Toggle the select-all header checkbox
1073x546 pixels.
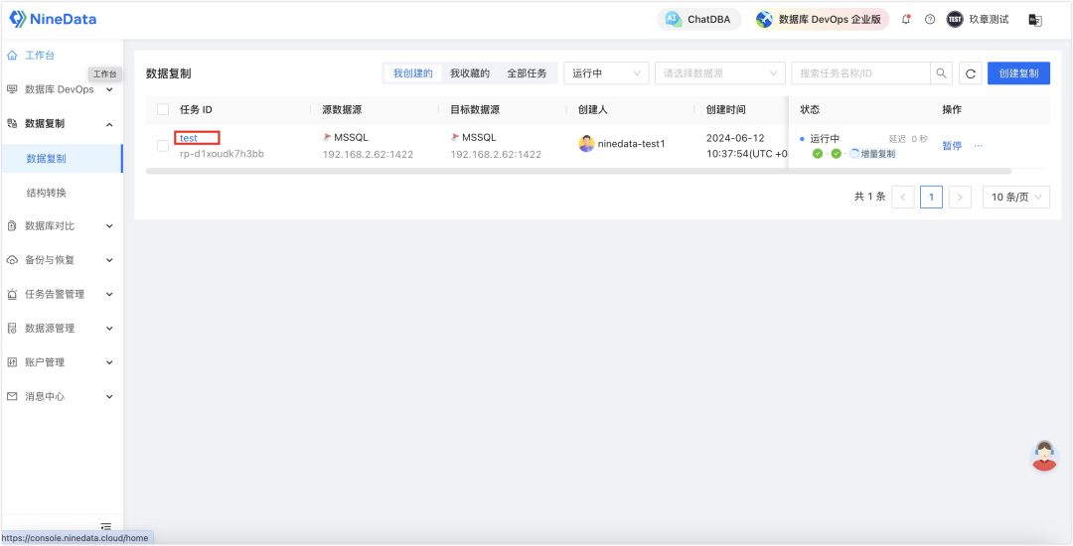pyautogui.click(x=163, y=109)
